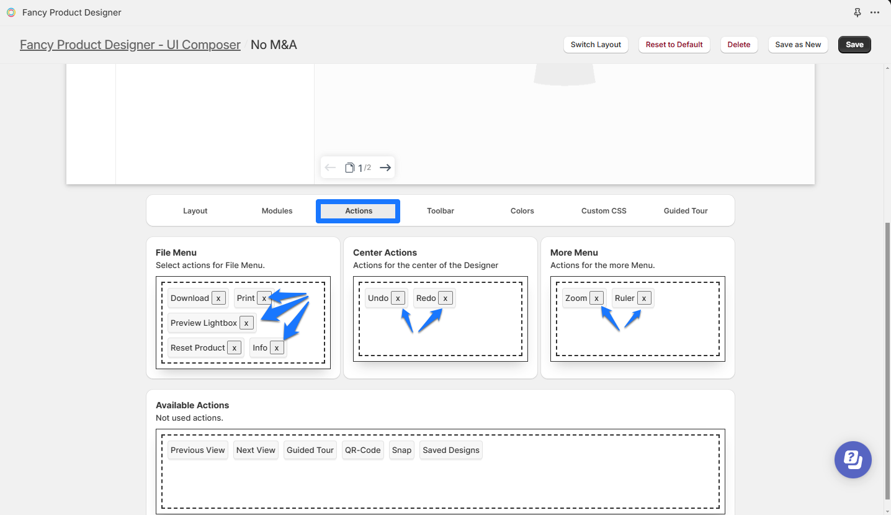Select the Snap available action
The width and height of the screenshot is (891, 515).
click(401, 450)
